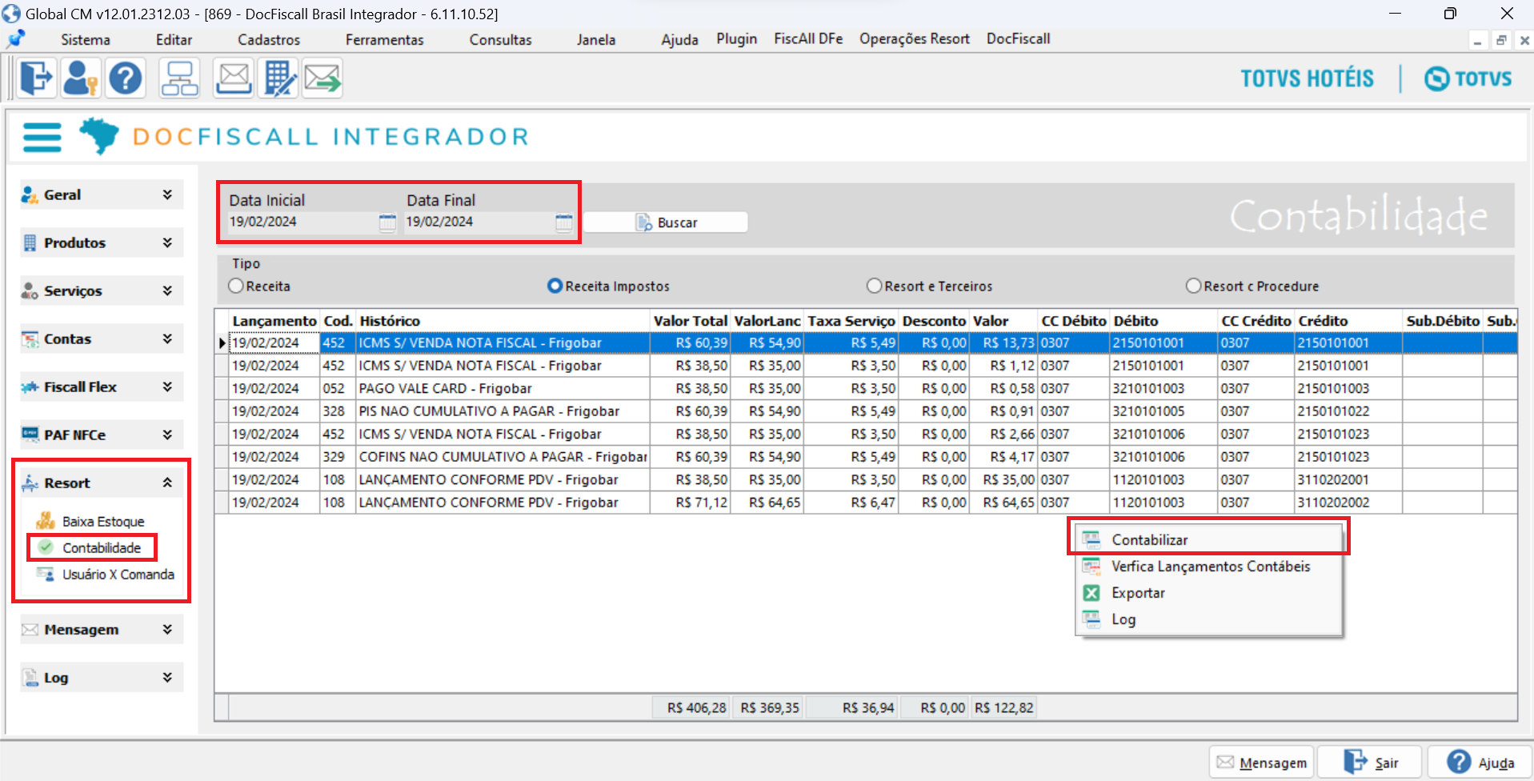Viewport: 1534px width, 781px height.
Task: Choose Exportar from the context menu
Action: coord(1208,593)
